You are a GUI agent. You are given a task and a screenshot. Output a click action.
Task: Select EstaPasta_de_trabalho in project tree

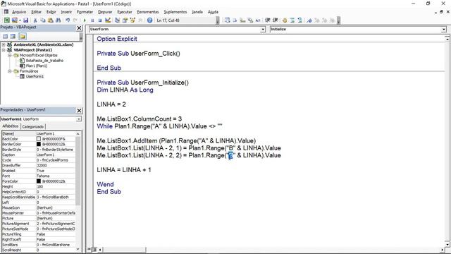[44, 61]
